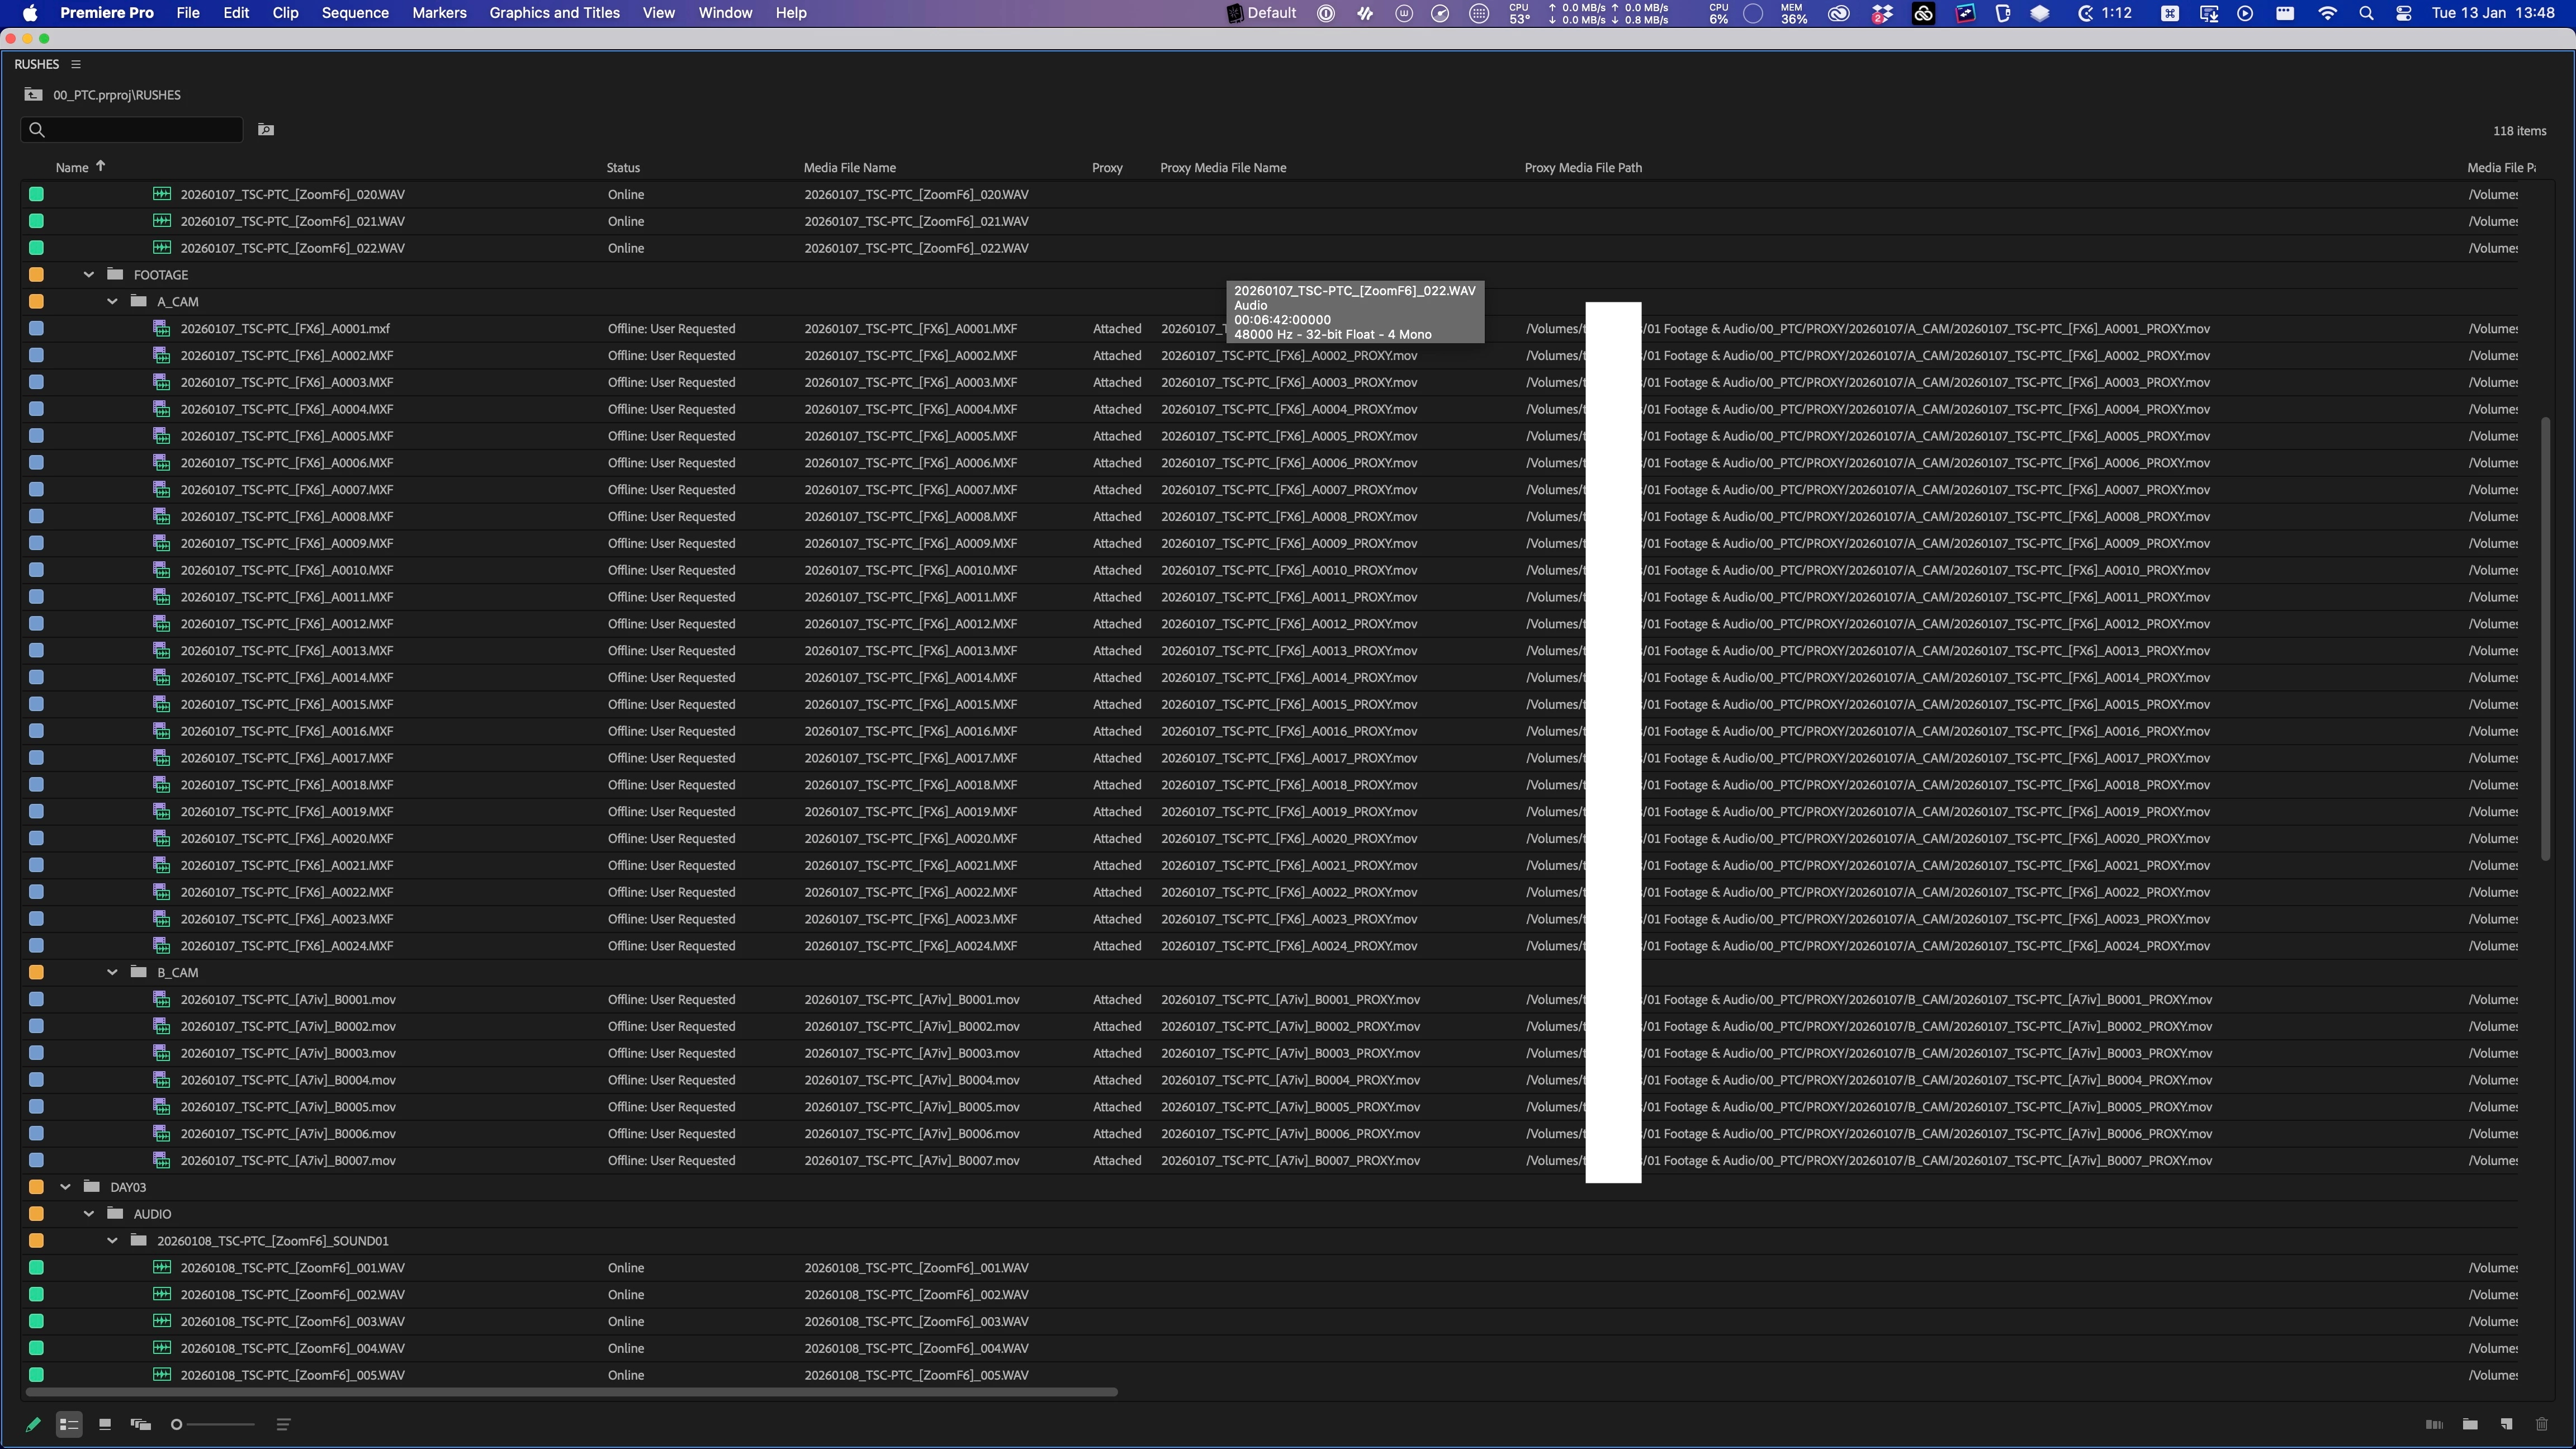2576x1449 pixels.
Task: Click the Proxy Media File Path column header
Action: point(1583,167)
